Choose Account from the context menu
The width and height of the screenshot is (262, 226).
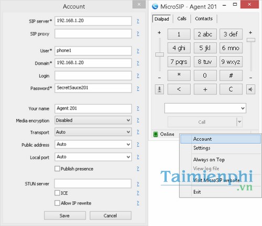tap(221, 139)
